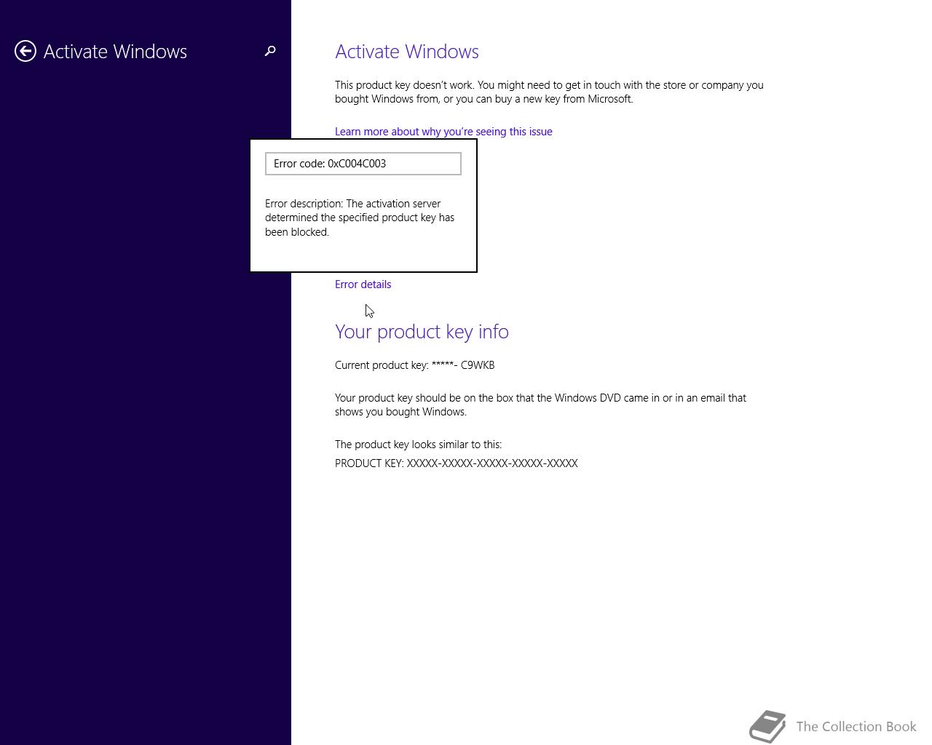The height and width of the screenshot is (745, 932).
Task: Click the 'PRODUCT KEY: XXXXX-XXXXX' sample line
Action: [x=457, y=463]
